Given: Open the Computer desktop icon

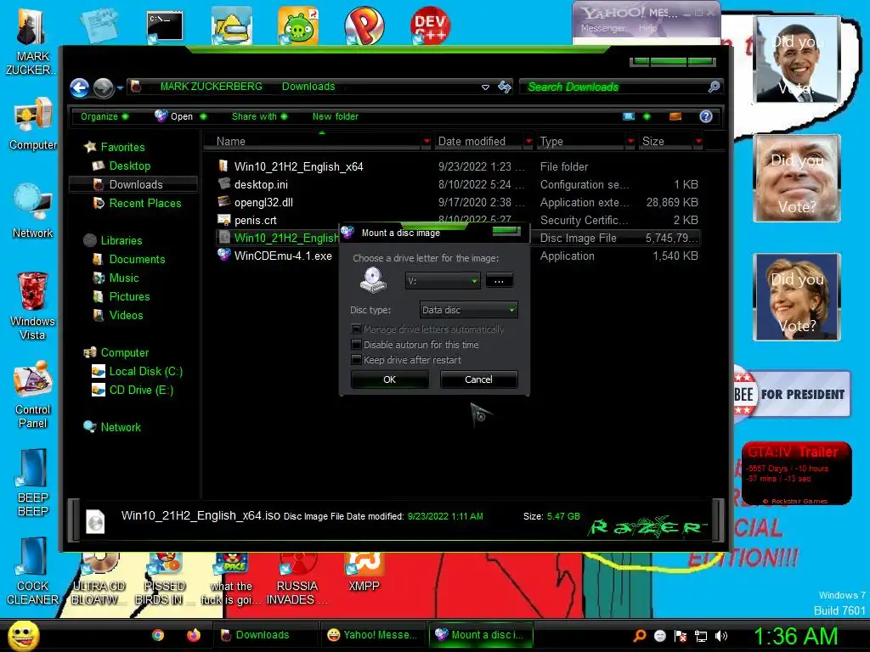Looking at the screenshot, I should [x=33, y=124].
